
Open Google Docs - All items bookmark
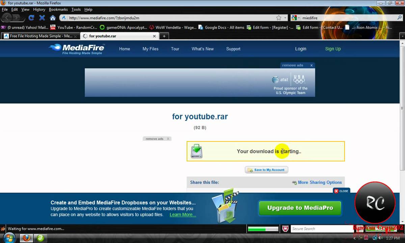[x=221, y=27]
